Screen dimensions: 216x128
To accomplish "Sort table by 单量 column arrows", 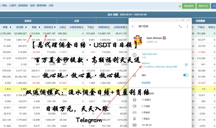I will pos(10,27).
